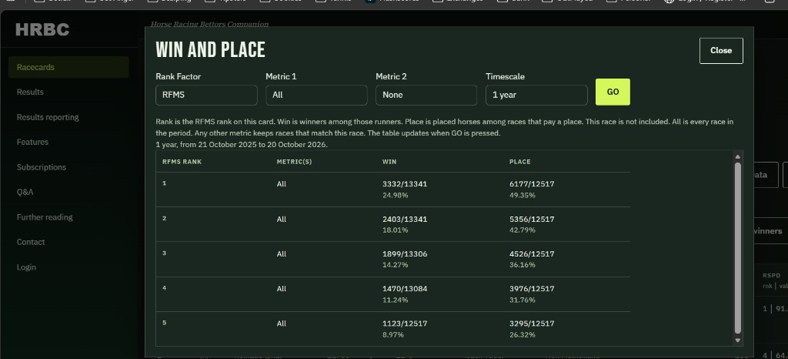
Task: Click the All metric cell in rank 5 row
Action: click(x=282, y=324)
